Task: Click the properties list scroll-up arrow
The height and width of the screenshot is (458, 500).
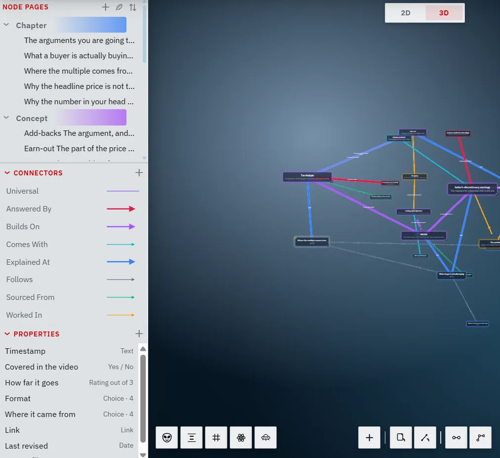Action: click(143, 349)
